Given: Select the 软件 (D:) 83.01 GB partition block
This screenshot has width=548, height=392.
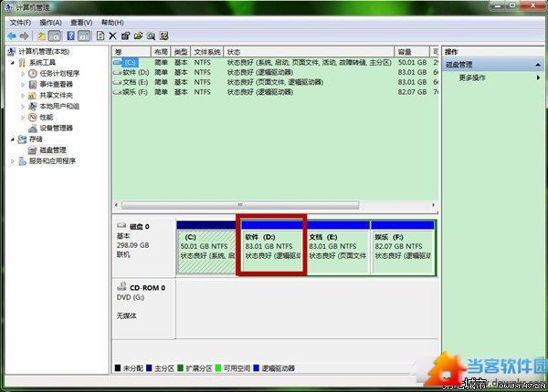Looking at the screenshot, I should click(272, 247).
